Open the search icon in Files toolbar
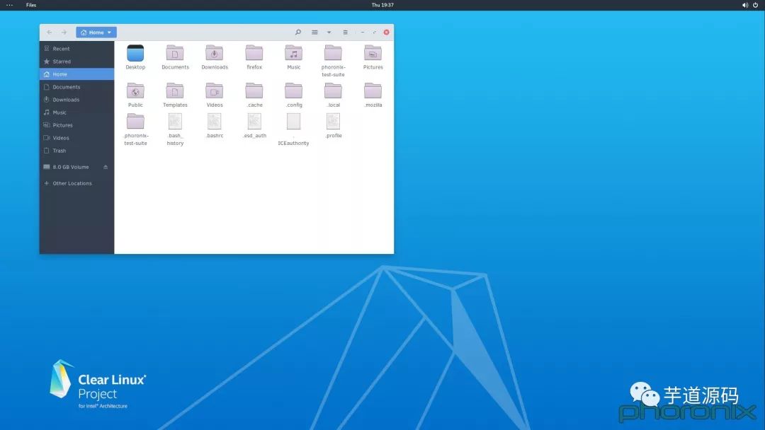Viewport: 765px width, 430px height. click(x=298, y=32)
